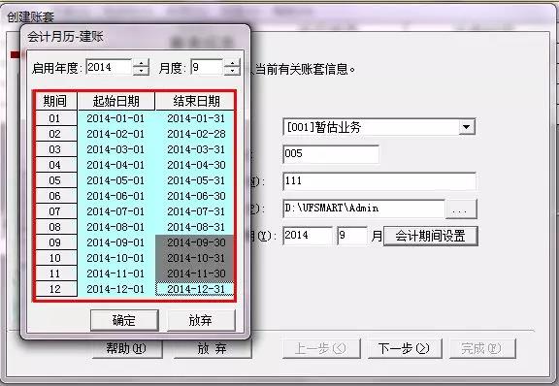Click the field containing 111
559x386 pixels.
(378, 181)
